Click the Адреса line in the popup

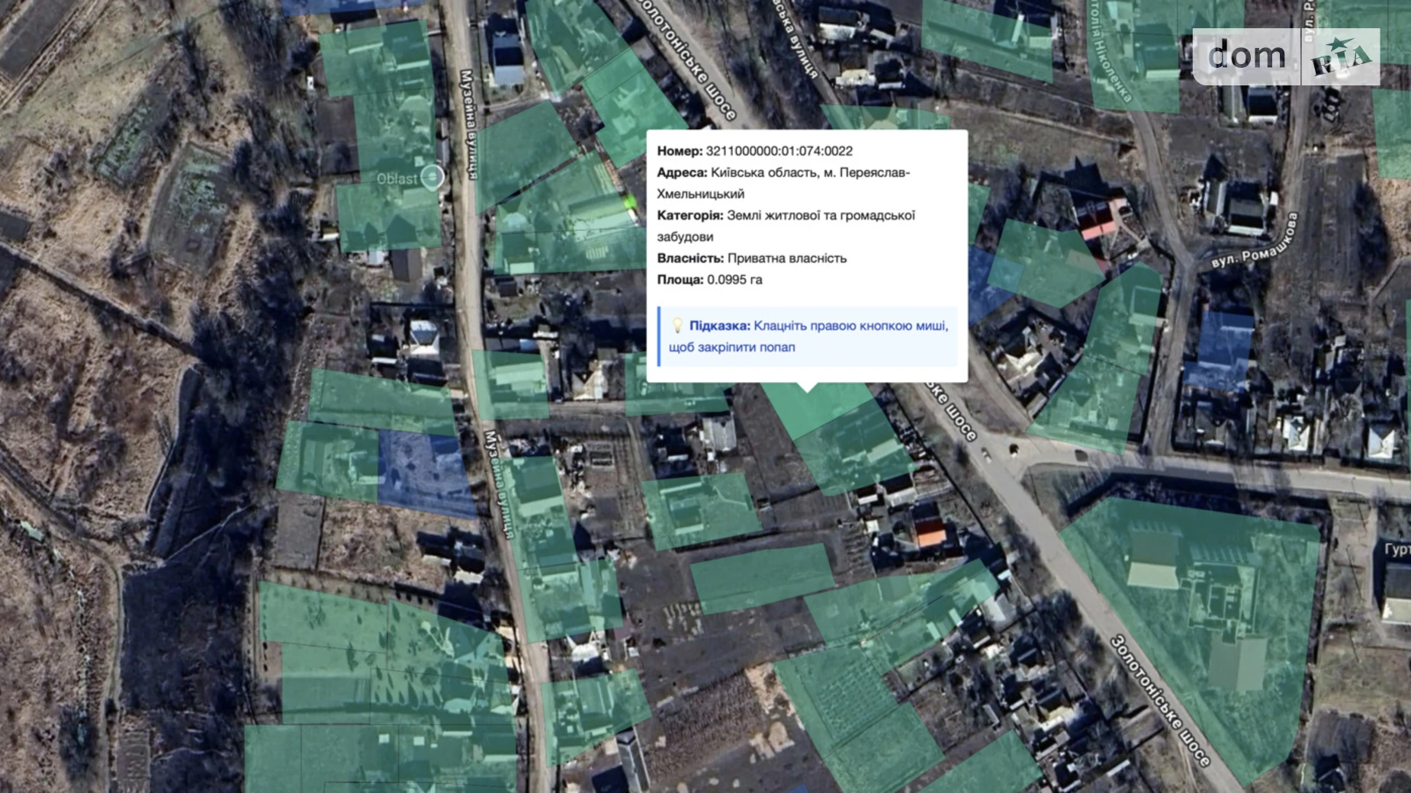click(x=783, y=183)
